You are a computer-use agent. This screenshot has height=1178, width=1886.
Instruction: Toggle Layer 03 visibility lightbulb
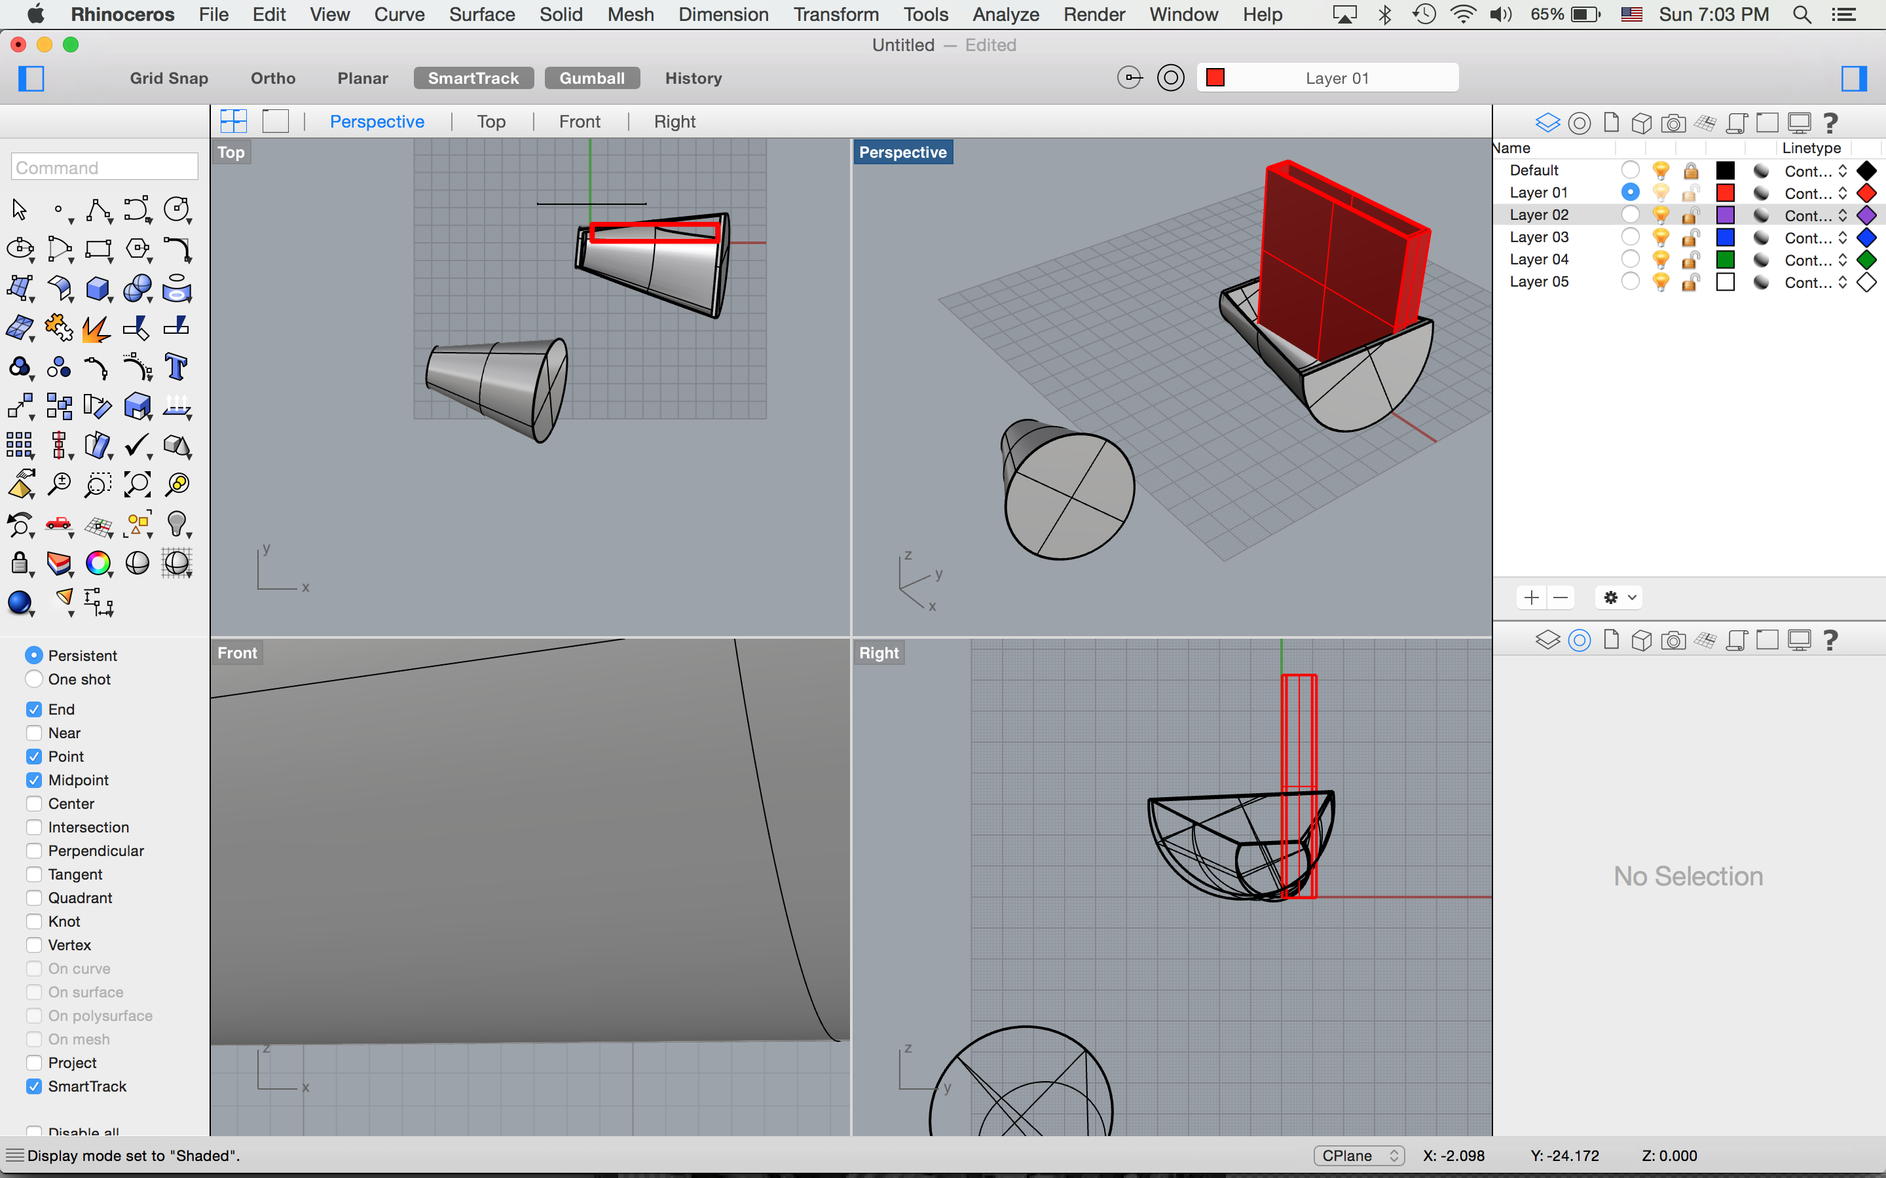coord(1661,238)
